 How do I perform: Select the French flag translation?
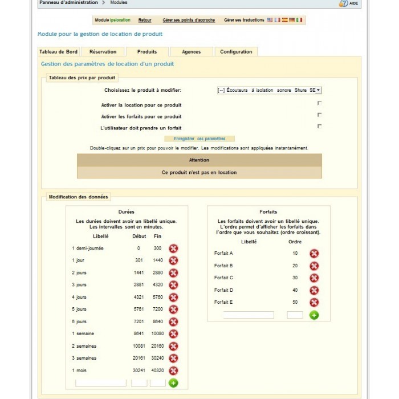click(278, 20)
